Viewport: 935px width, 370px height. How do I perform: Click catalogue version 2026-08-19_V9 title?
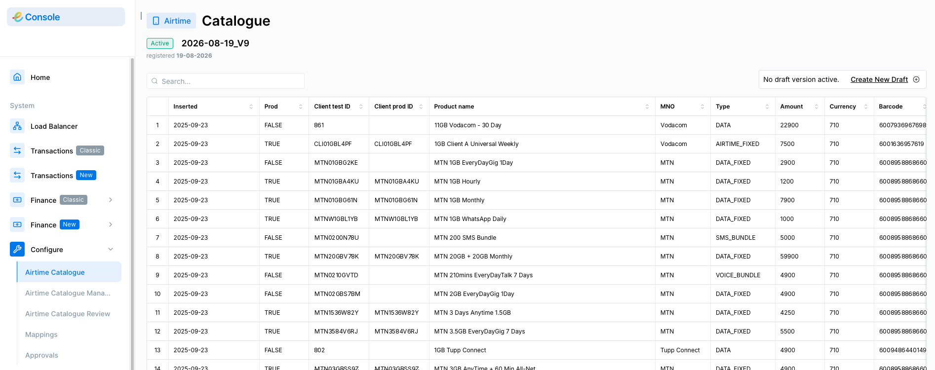pos(215,43)
